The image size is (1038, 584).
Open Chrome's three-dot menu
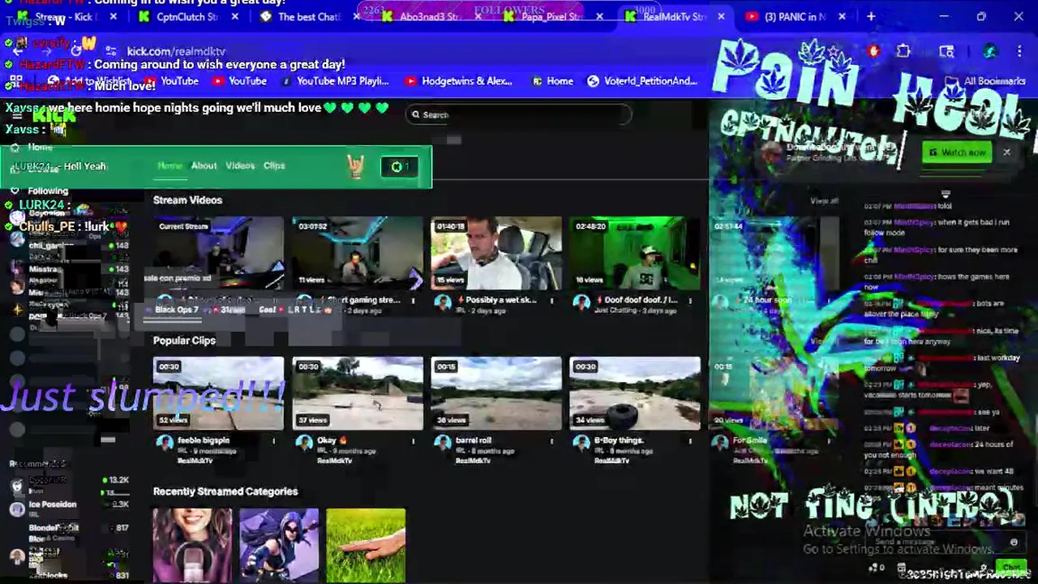pyautogui.click(x=1021, y=51)
